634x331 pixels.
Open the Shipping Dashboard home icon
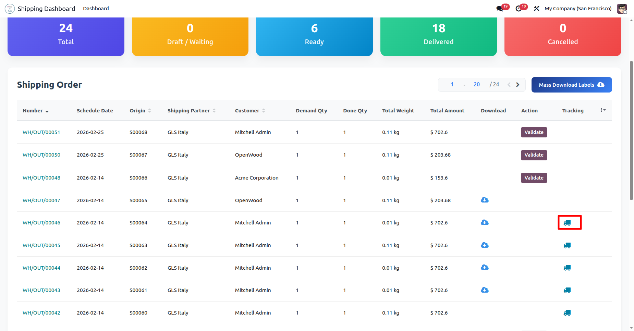coord(10,9)
